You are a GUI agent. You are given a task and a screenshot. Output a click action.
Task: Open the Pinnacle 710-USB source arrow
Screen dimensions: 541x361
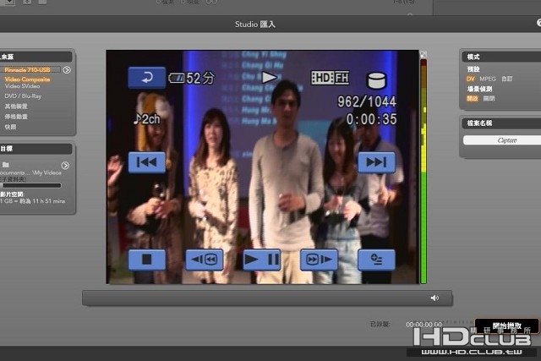(67, 70)
